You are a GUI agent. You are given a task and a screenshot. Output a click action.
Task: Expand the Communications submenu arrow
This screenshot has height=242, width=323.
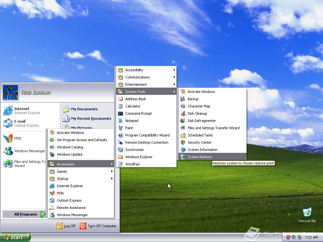pyautogui.click(x=174, y=77)
